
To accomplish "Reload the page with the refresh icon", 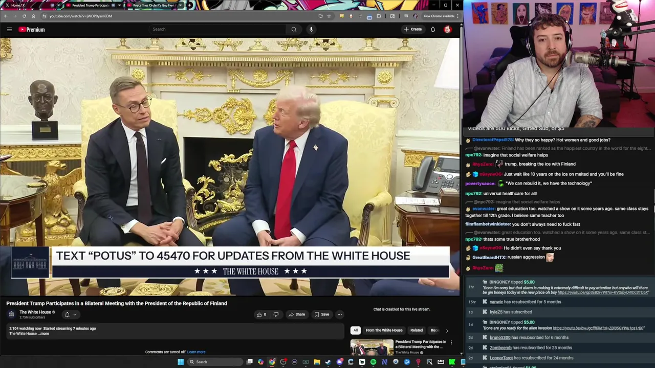I will (x=24, y=16).
